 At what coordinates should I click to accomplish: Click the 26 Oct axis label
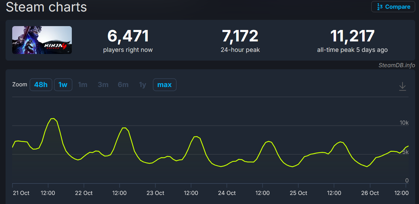click(370, 193)
